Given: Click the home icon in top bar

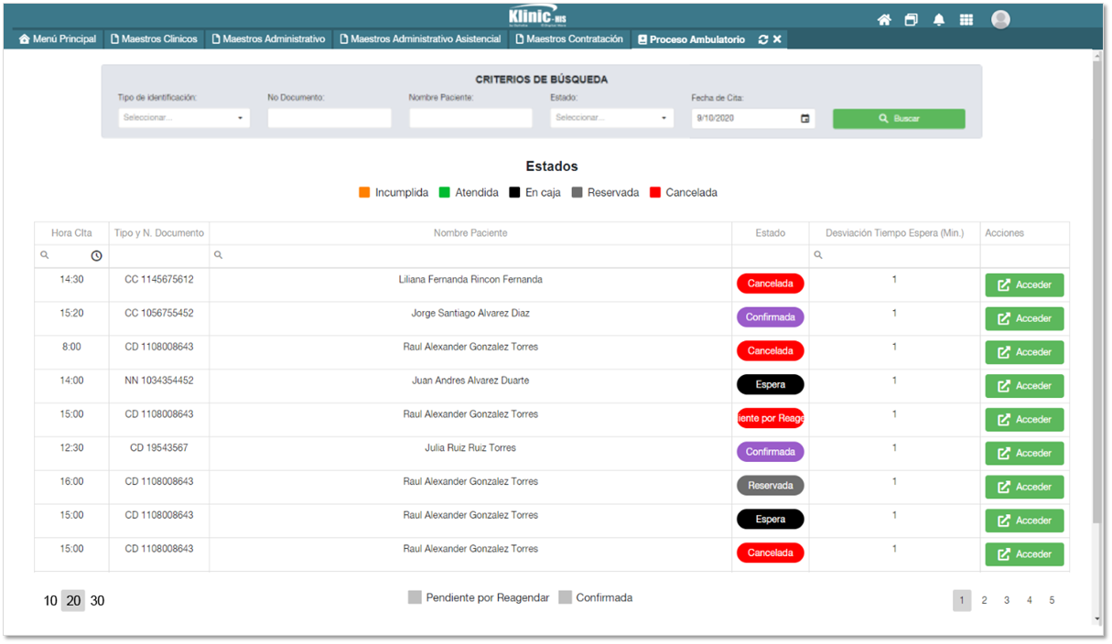Looking at the screenshot, I should point(884,20).
